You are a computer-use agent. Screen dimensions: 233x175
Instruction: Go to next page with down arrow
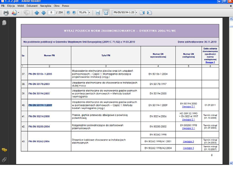coord(43,13)
